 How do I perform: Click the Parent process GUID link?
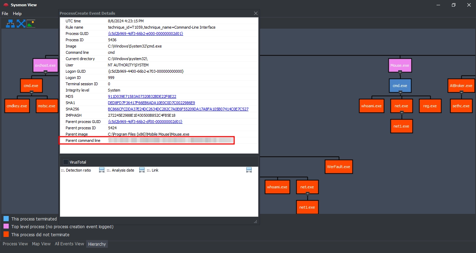145,122
